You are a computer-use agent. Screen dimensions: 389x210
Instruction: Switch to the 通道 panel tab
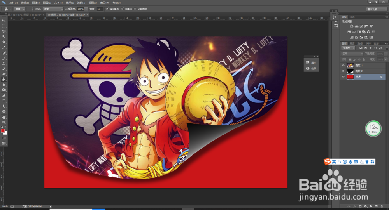(x=352, y=43)
